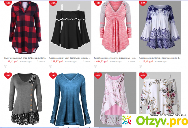Open the blue and white print blouse image
This screenshot has width=188, height=128.
click(x=160, y=27)
